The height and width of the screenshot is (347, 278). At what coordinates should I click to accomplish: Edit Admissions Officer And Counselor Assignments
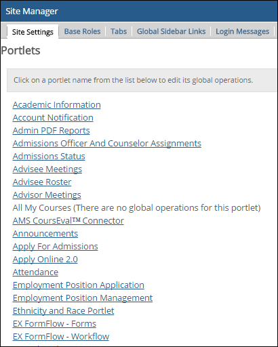[x=107, y=144]
